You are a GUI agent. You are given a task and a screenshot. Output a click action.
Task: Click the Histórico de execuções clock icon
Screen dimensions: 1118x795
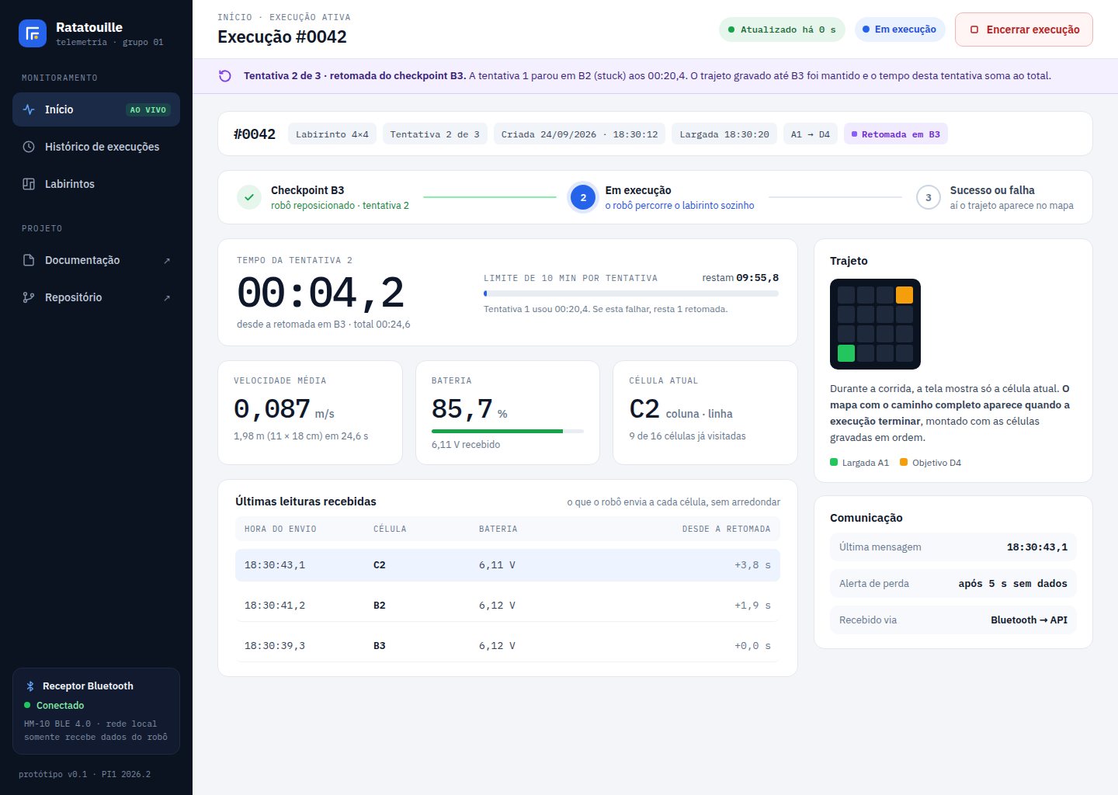coord(29,147)
